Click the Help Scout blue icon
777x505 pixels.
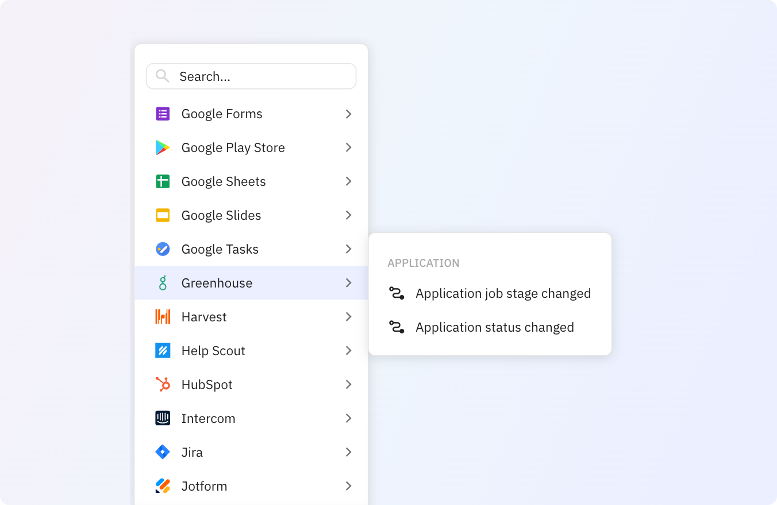click(x=163, y=351)
